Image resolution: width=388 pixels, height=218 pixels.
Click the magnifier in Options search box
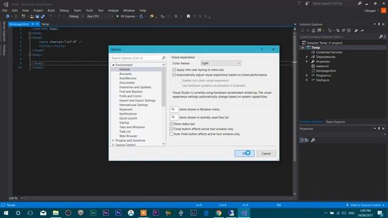pyautogui.click(x=164, y=58)
